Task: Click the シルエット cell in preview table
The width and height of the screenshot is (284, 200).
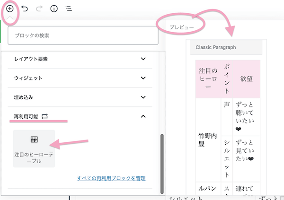Action: (x=227, y=159)
